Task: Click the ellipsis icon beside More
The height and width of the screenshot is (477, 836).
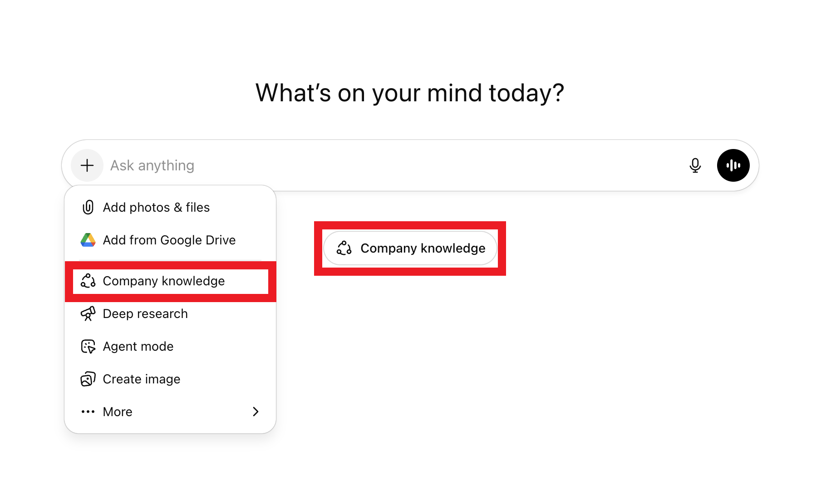Action: 88,411
